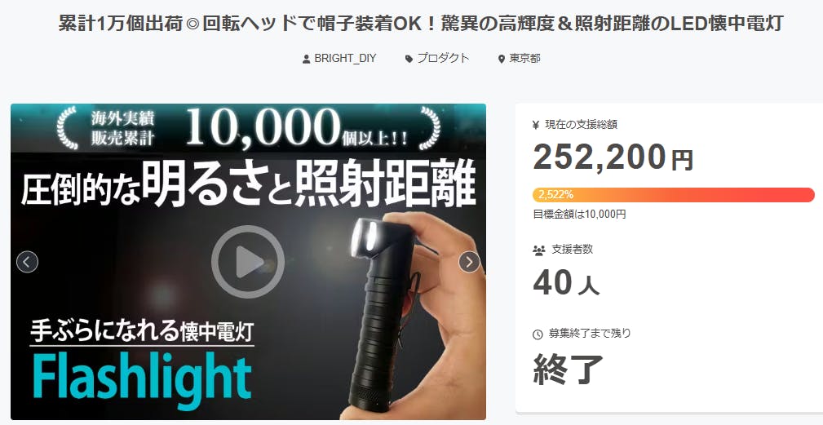Open the 東京都 location link
Viewport: 823px width, 425px height.
tap(524, 58)
